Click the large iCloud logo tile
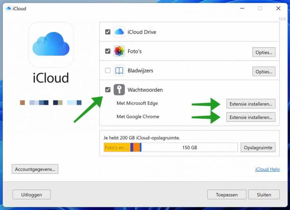The image size is (290, 210). coord(51,44)
